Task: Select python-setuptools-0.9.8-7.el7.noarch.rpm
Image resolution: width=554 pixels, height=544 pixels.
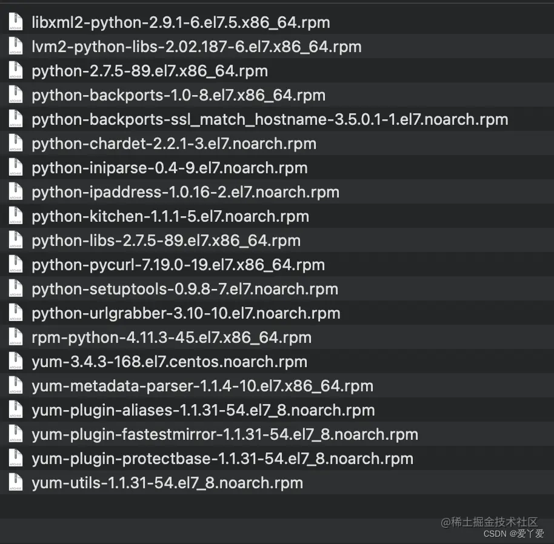Action: (184, 289)
